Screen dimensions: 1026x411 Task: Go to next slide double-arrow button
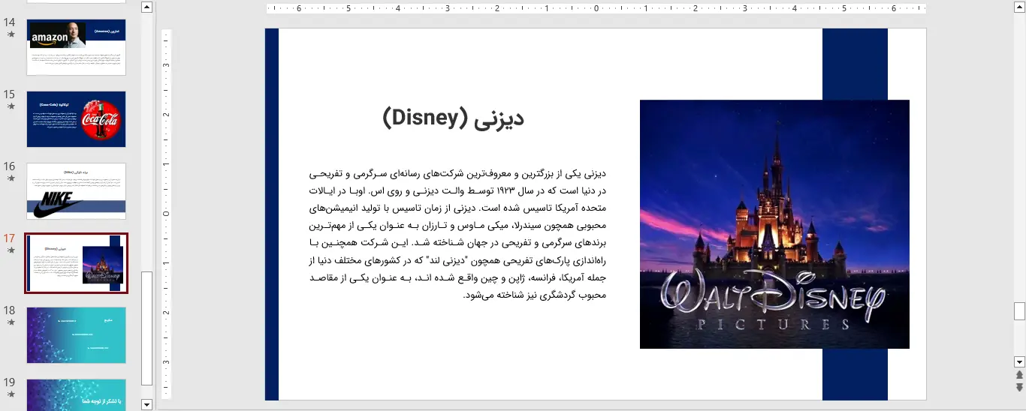point(1019,387)
